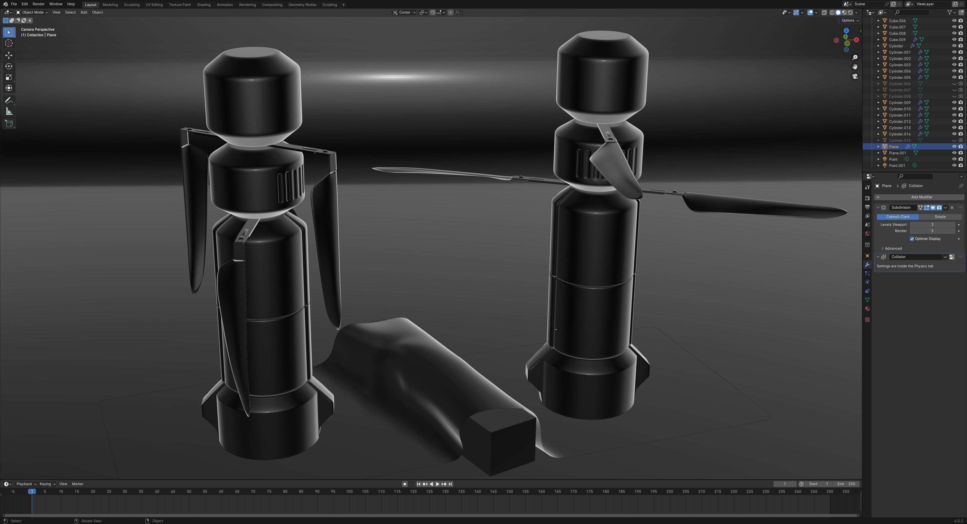Open the Particles properties tab
The height and width of the screenshot is (524, 967).
pos(867,274)
